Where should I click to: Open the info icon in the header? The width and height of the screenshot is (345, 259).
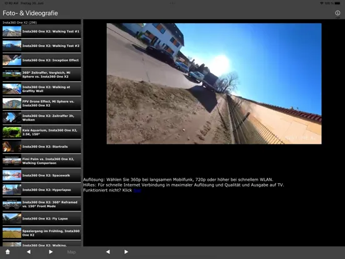(x=337, y=13)
